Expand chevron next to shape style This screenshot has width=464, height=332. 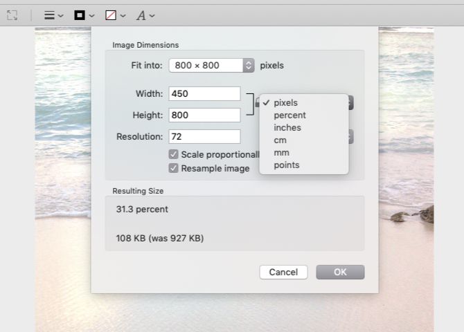coord(61,16)
